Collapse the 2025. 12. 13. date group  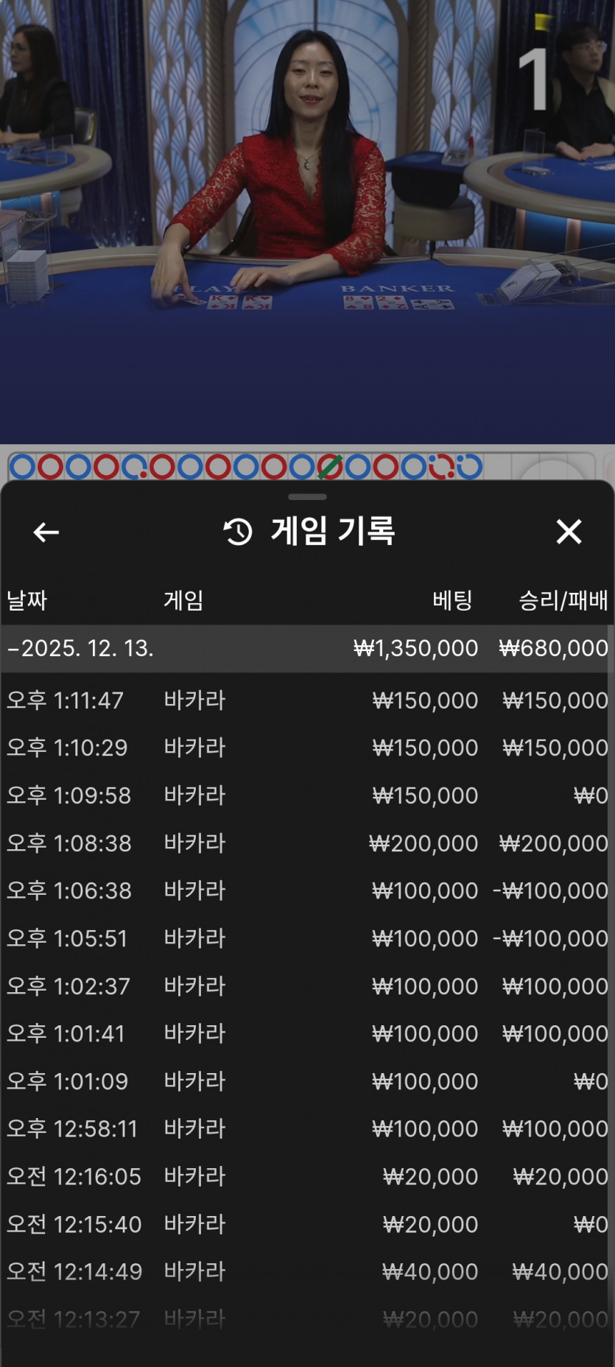13,648
